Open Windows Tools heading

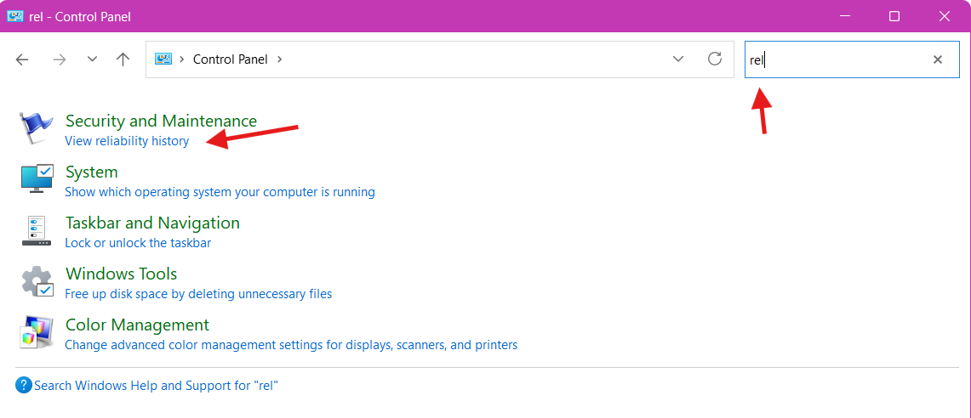122,274
